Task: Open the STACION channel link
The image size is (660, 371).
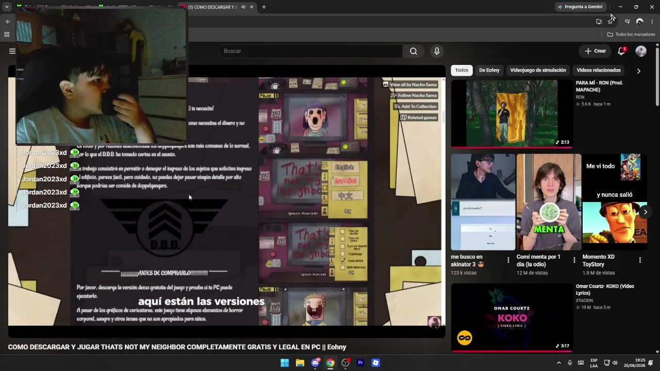Action: (584, 300)
